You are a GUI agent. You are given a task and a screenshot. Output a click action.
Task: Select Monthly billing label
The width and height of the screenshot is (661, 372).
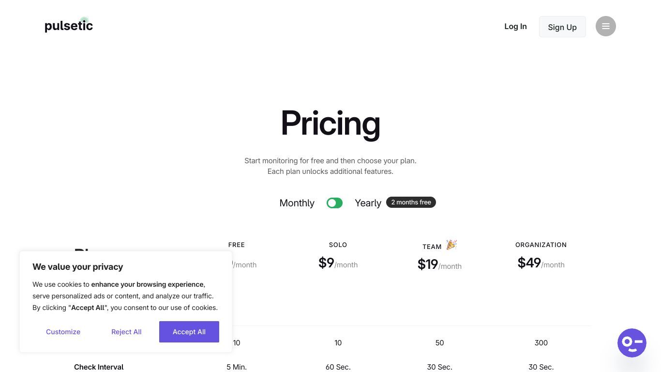[297, 203]
